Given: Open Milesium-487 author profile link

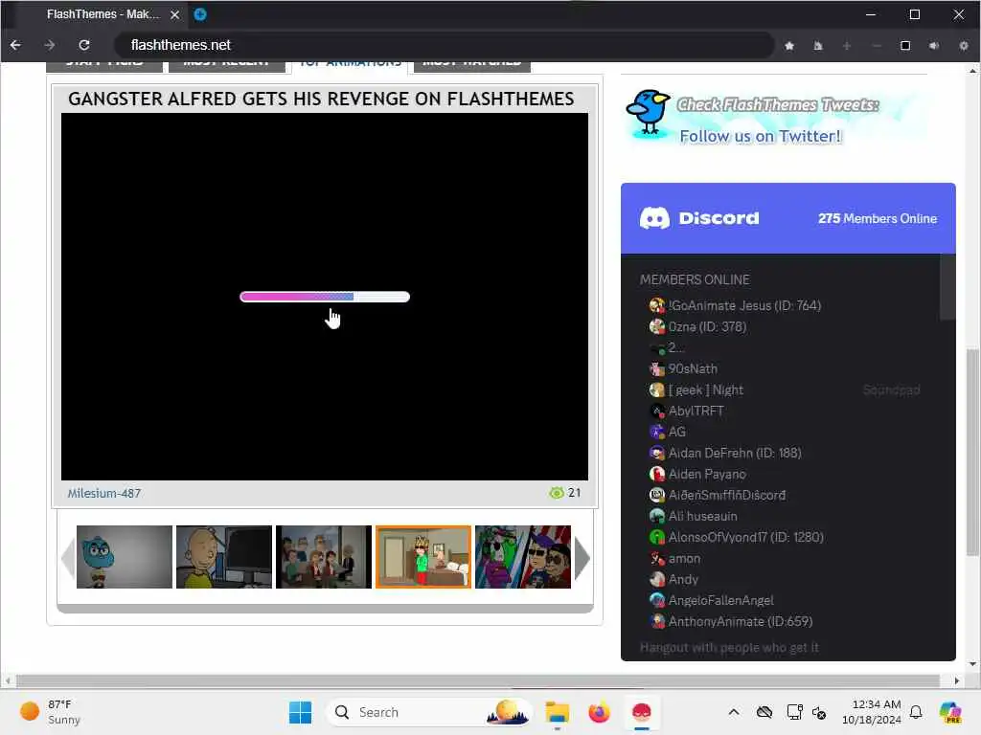Looking at the screenshot, I should [x=103, y=493].
